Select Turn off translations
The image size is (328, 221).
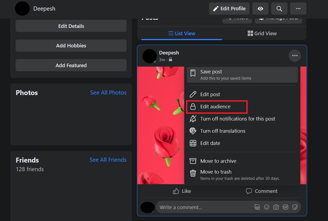point(242,131)
